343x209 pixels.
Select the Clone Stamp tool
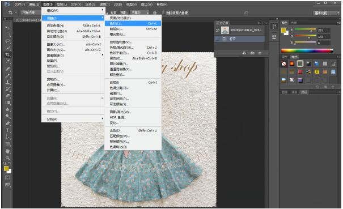(8, 83)
